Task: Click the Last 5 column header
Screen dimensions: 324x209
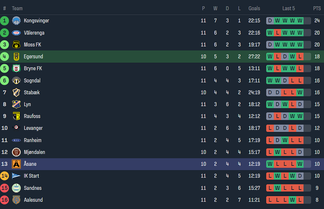Action: pos(289,8)
